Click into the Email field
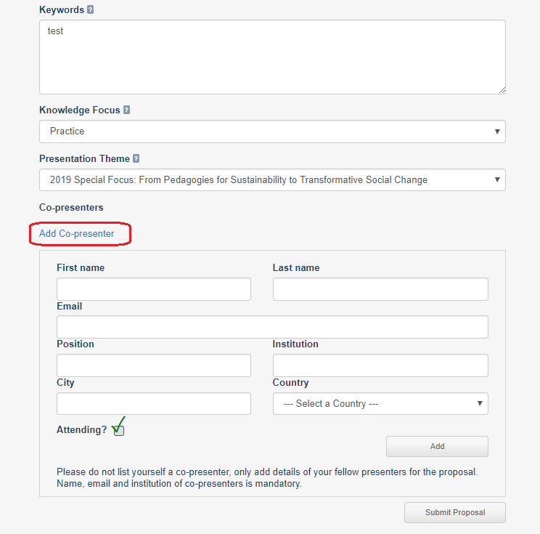 pos(272,327)
